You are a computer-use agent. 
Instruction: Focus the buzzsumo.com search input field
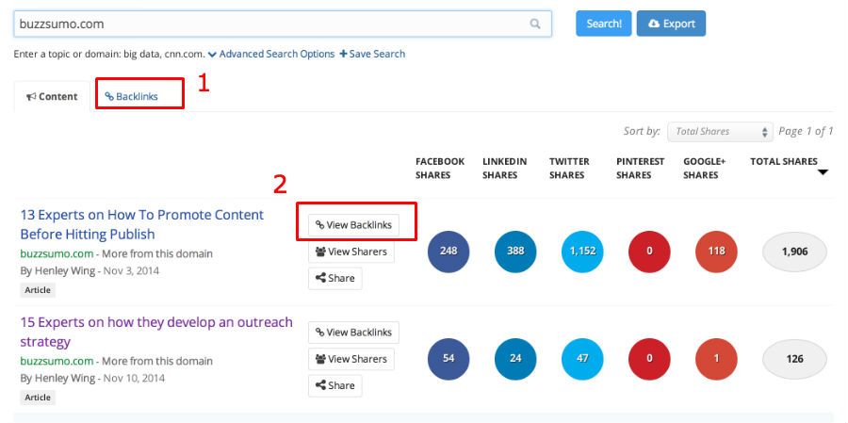(x=283, y=24)
